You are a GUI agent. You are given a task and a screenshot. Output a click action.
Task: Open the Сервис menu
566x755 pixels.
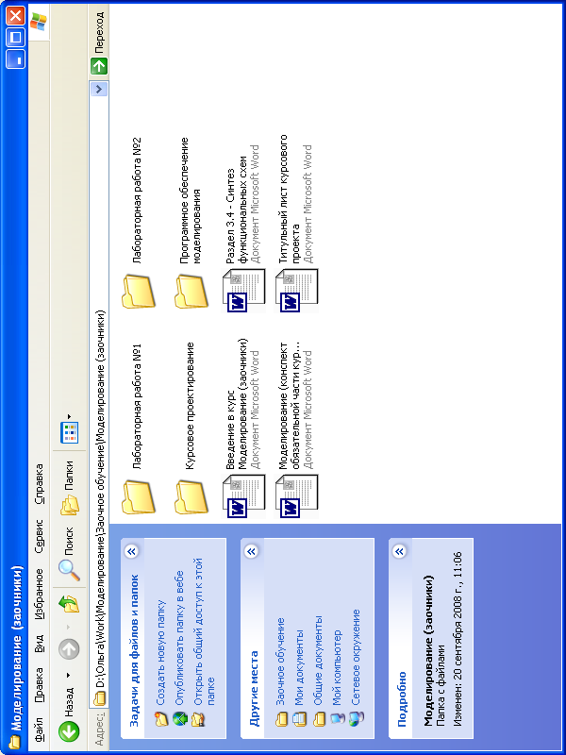pyautogui.click(x=39, y=536)
